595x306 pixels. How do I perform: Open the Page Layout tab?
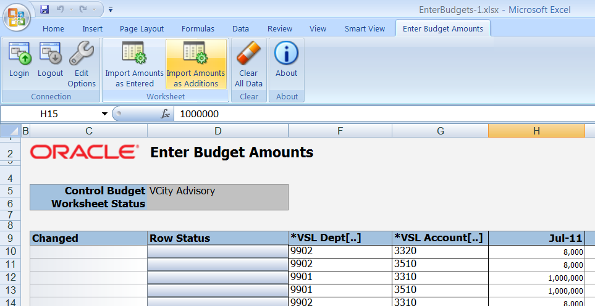141,29
